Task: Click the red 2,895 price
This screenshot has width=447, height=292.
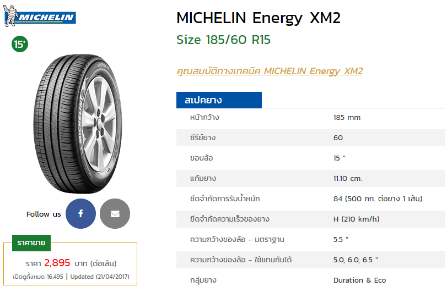Action: point(57,263)
